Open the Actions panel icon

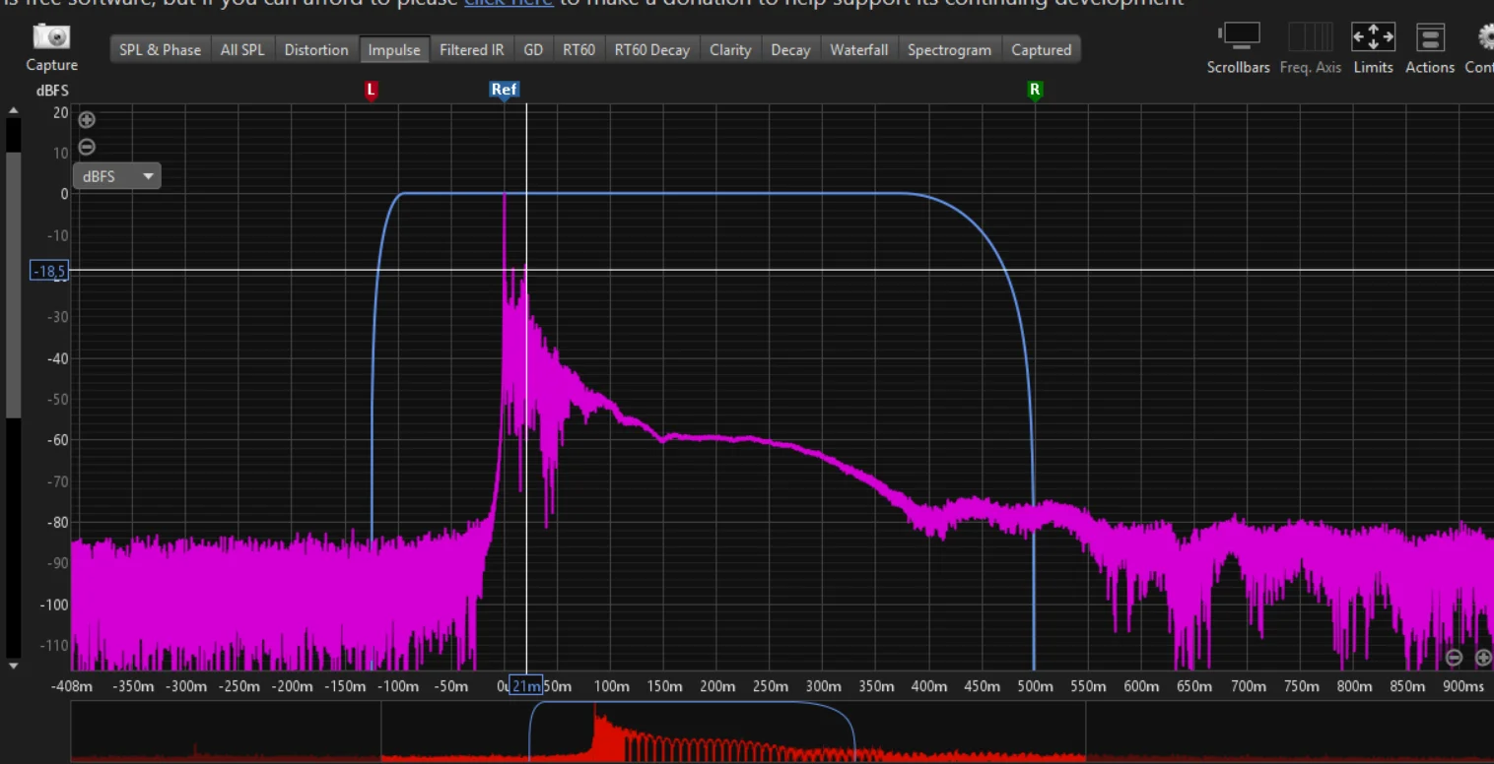(1429, 37)
